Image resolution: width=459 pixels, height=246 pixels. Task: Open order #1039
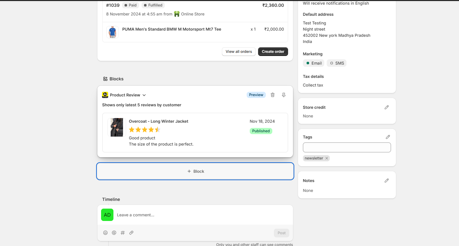coord(113,5)
